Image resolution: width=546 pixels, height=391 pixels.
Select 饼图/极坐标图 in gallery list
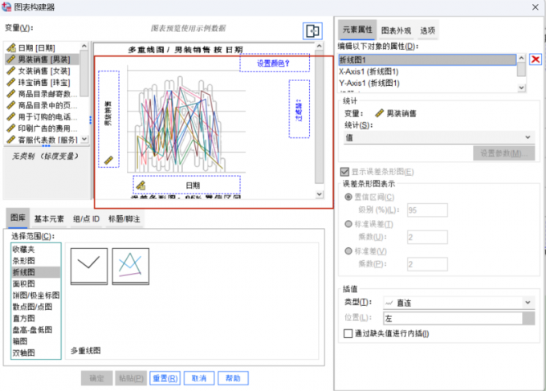pyautogui.click(x=36, y=295)
